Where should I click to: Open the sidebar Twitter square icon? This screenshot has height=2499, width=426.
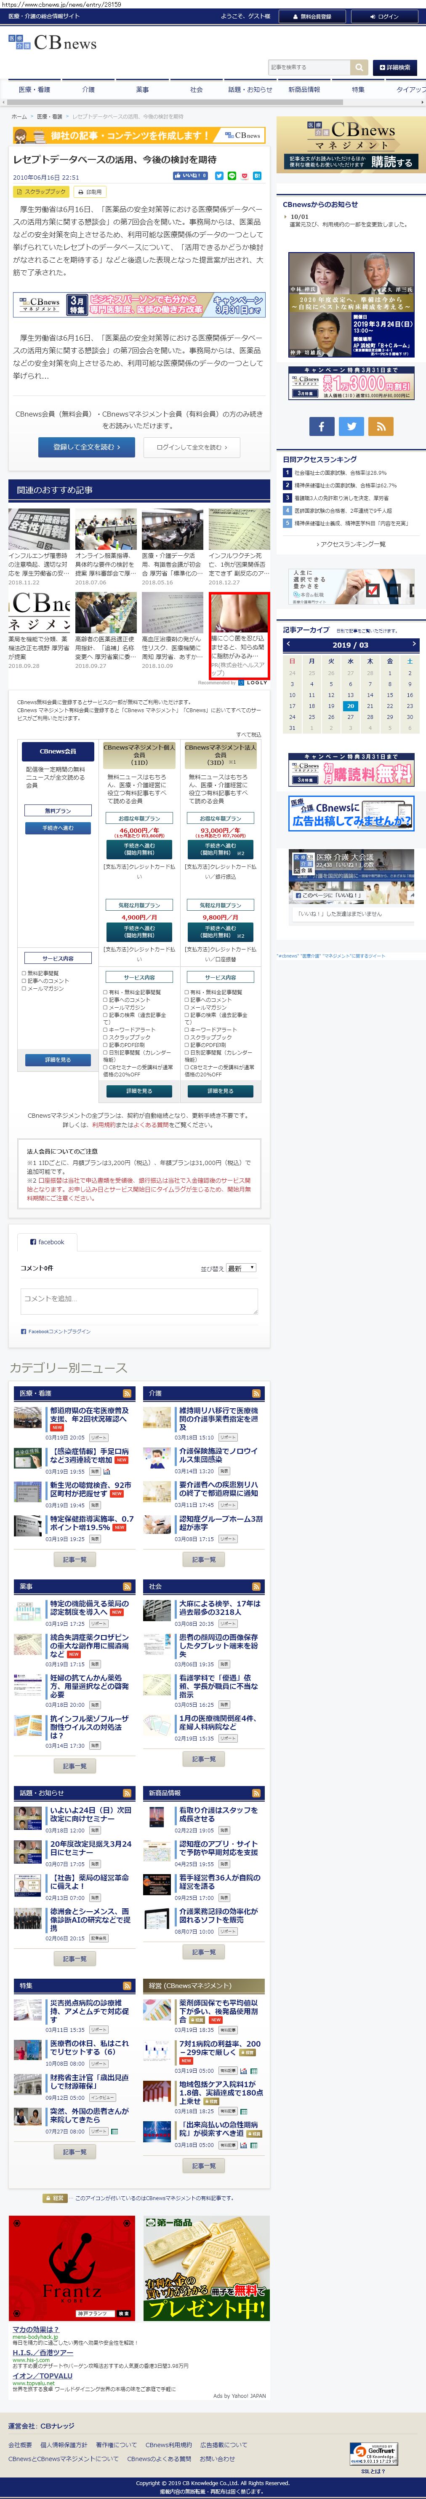click(x=351, y=426)
